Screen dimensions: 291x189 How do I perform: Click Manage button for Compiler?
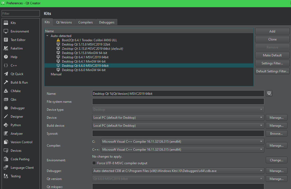(277, 145)
